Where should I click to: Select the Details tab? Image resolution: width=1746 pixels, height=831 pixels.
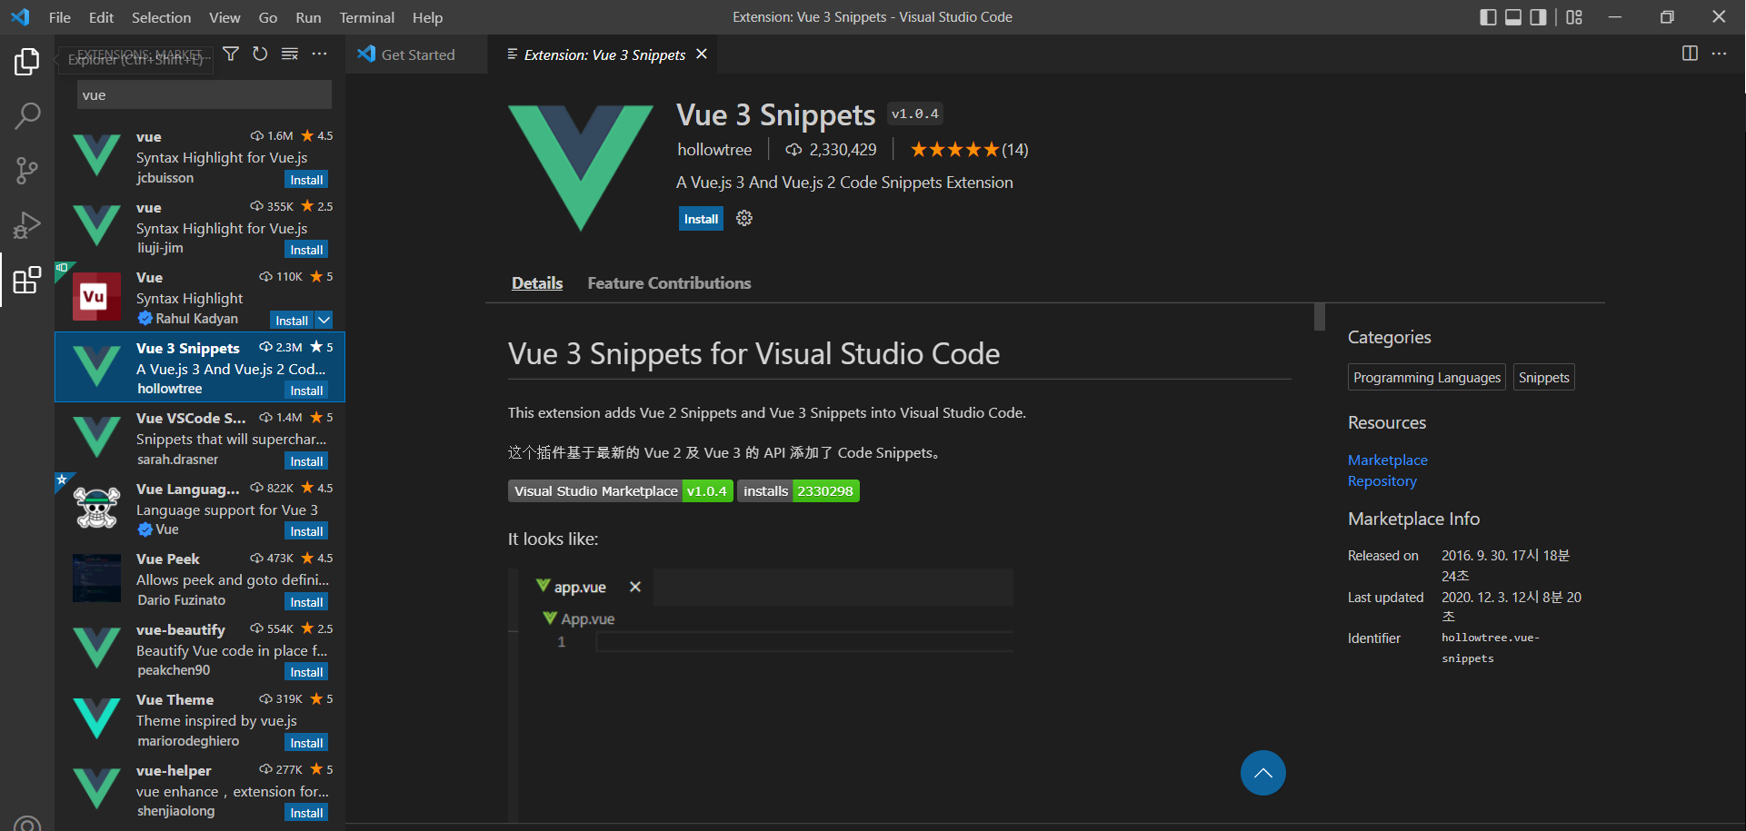(537, 283)
